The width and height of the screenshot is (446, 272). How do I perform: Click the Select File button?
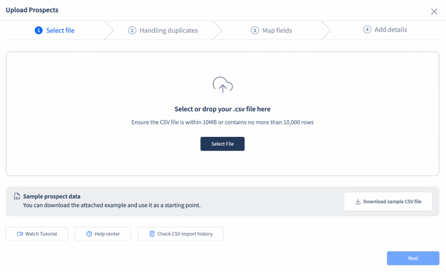pyautogui.click(x=223, y=144)
